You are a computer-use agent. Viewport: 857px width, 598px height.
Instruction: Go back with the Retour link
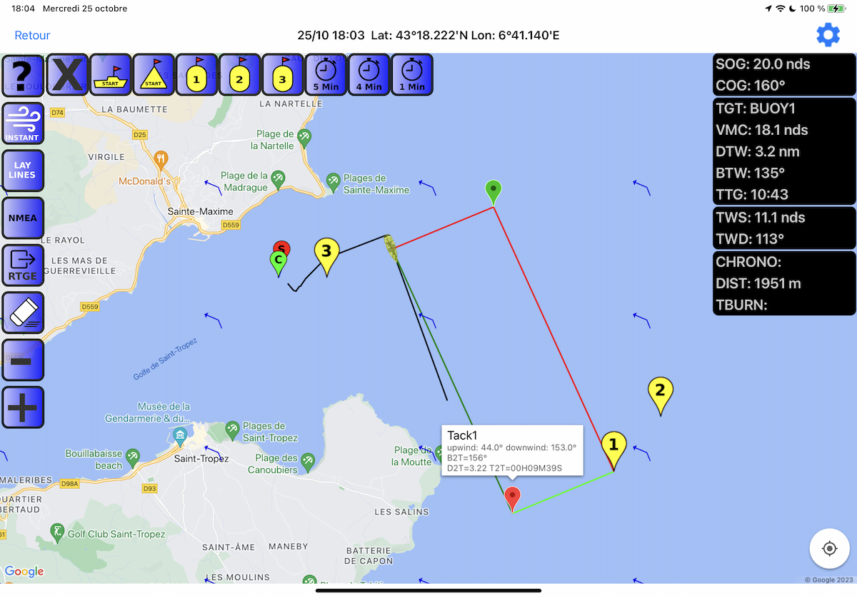(x=32, y=35)
